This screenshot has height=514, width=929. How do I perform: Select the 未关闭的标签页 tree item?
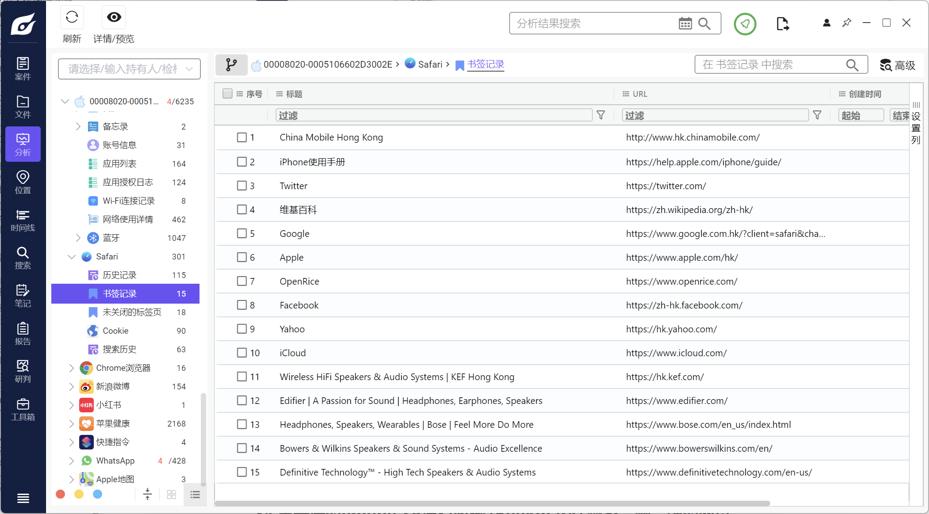pos(126,312)
